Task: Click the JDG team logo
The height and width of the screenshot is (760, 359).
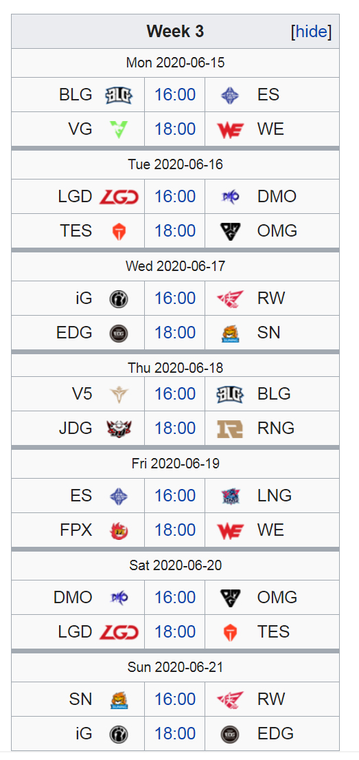Action: click(x=119, y=428)
